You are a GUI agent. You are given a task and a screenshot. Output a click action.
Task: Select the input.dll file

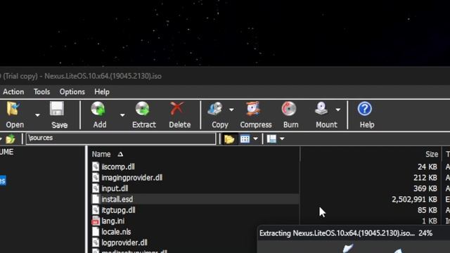[115, 188]
